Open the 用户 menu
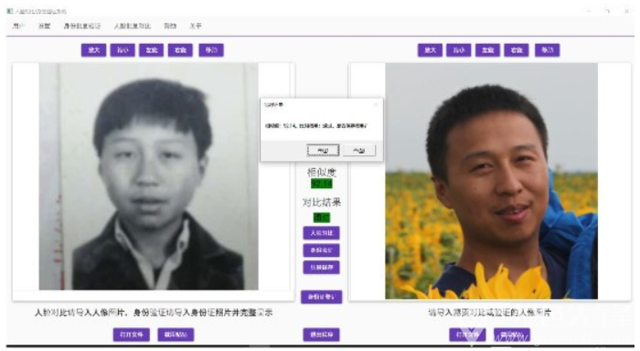Screen dimensions: 640x351 click(18, 27)
